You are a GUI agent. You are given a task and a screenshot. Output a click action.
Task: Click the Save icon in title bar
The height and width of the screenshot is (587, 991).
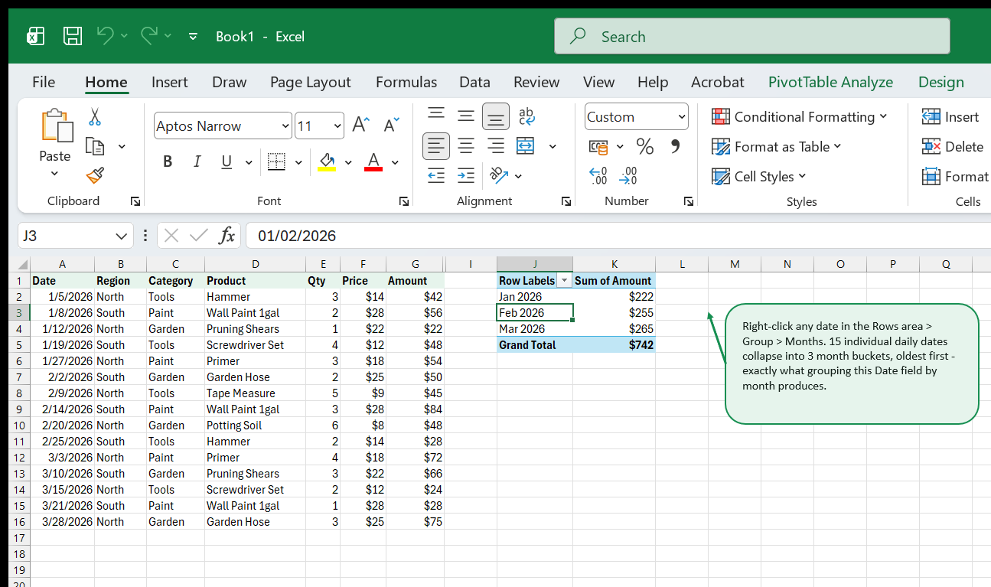[x=73, y=36]
